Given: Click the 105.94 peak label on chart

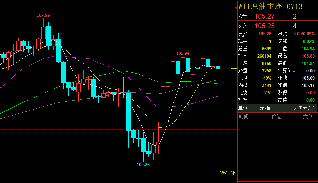Looking at the screenshot, I should point(183,53).
